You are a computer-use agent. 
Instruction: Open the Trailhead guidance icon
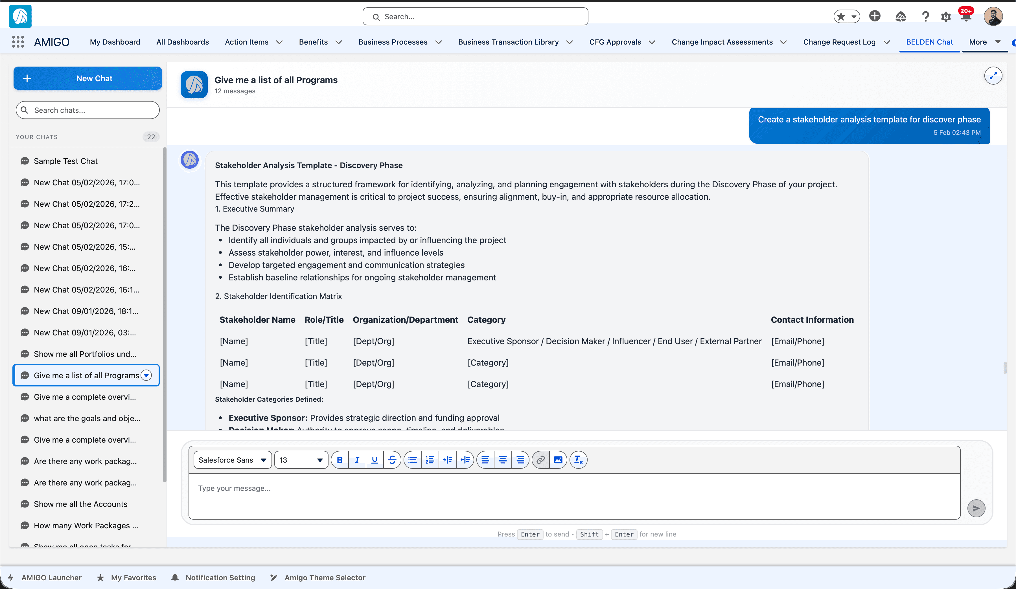coord(901,17)
